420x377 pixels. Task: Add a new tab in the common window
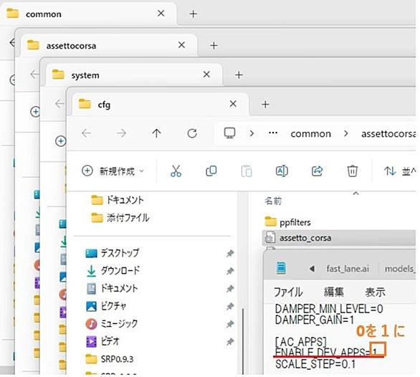coord(194,14)
